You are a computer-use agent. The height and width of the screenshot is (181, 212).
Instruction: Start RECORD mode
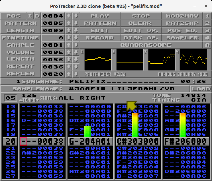(x=100, y=38)
